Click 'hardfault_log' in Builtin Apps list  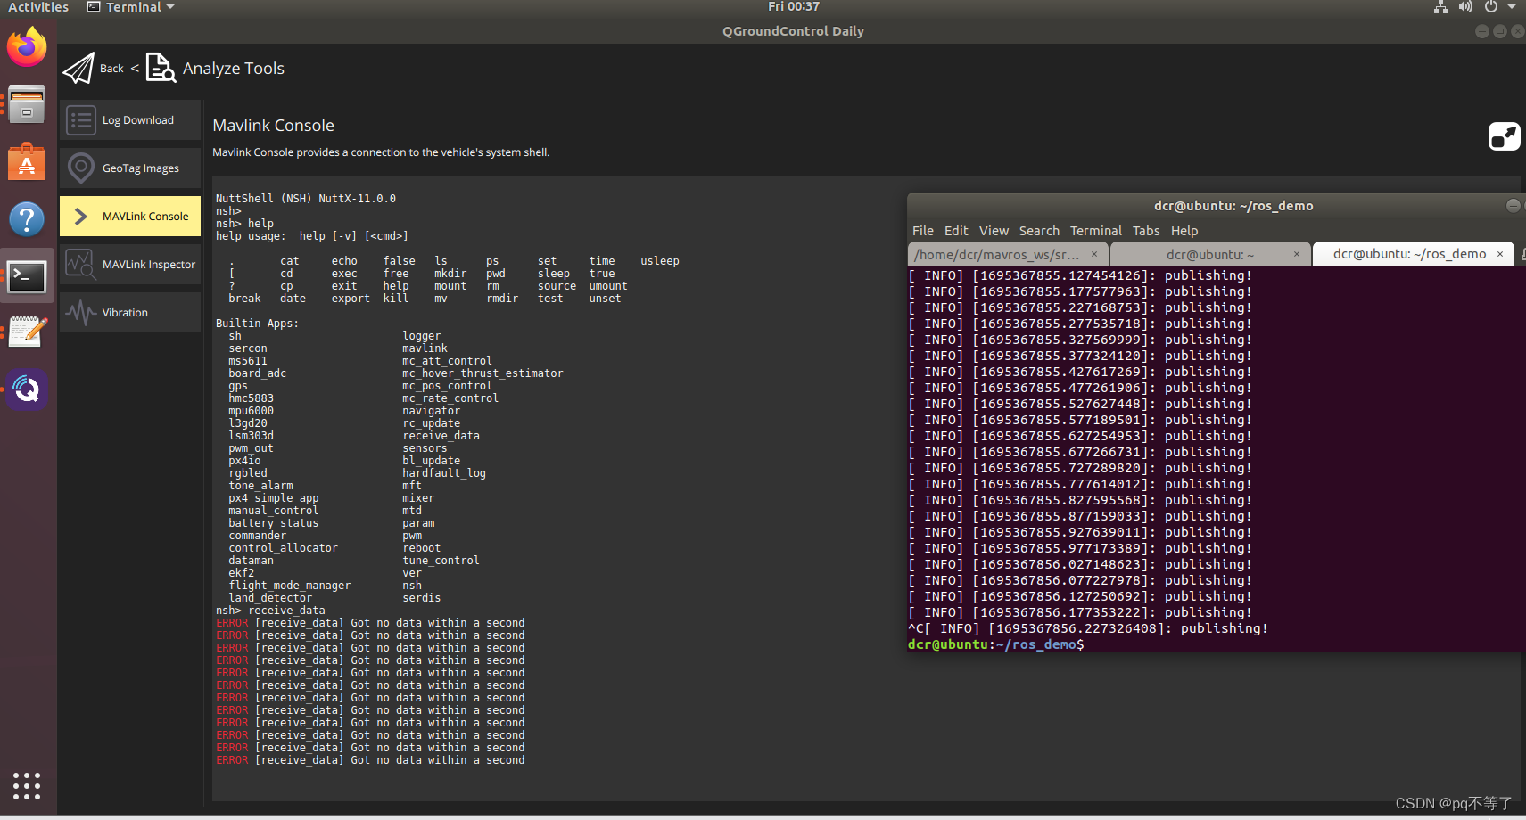(444, 473)
